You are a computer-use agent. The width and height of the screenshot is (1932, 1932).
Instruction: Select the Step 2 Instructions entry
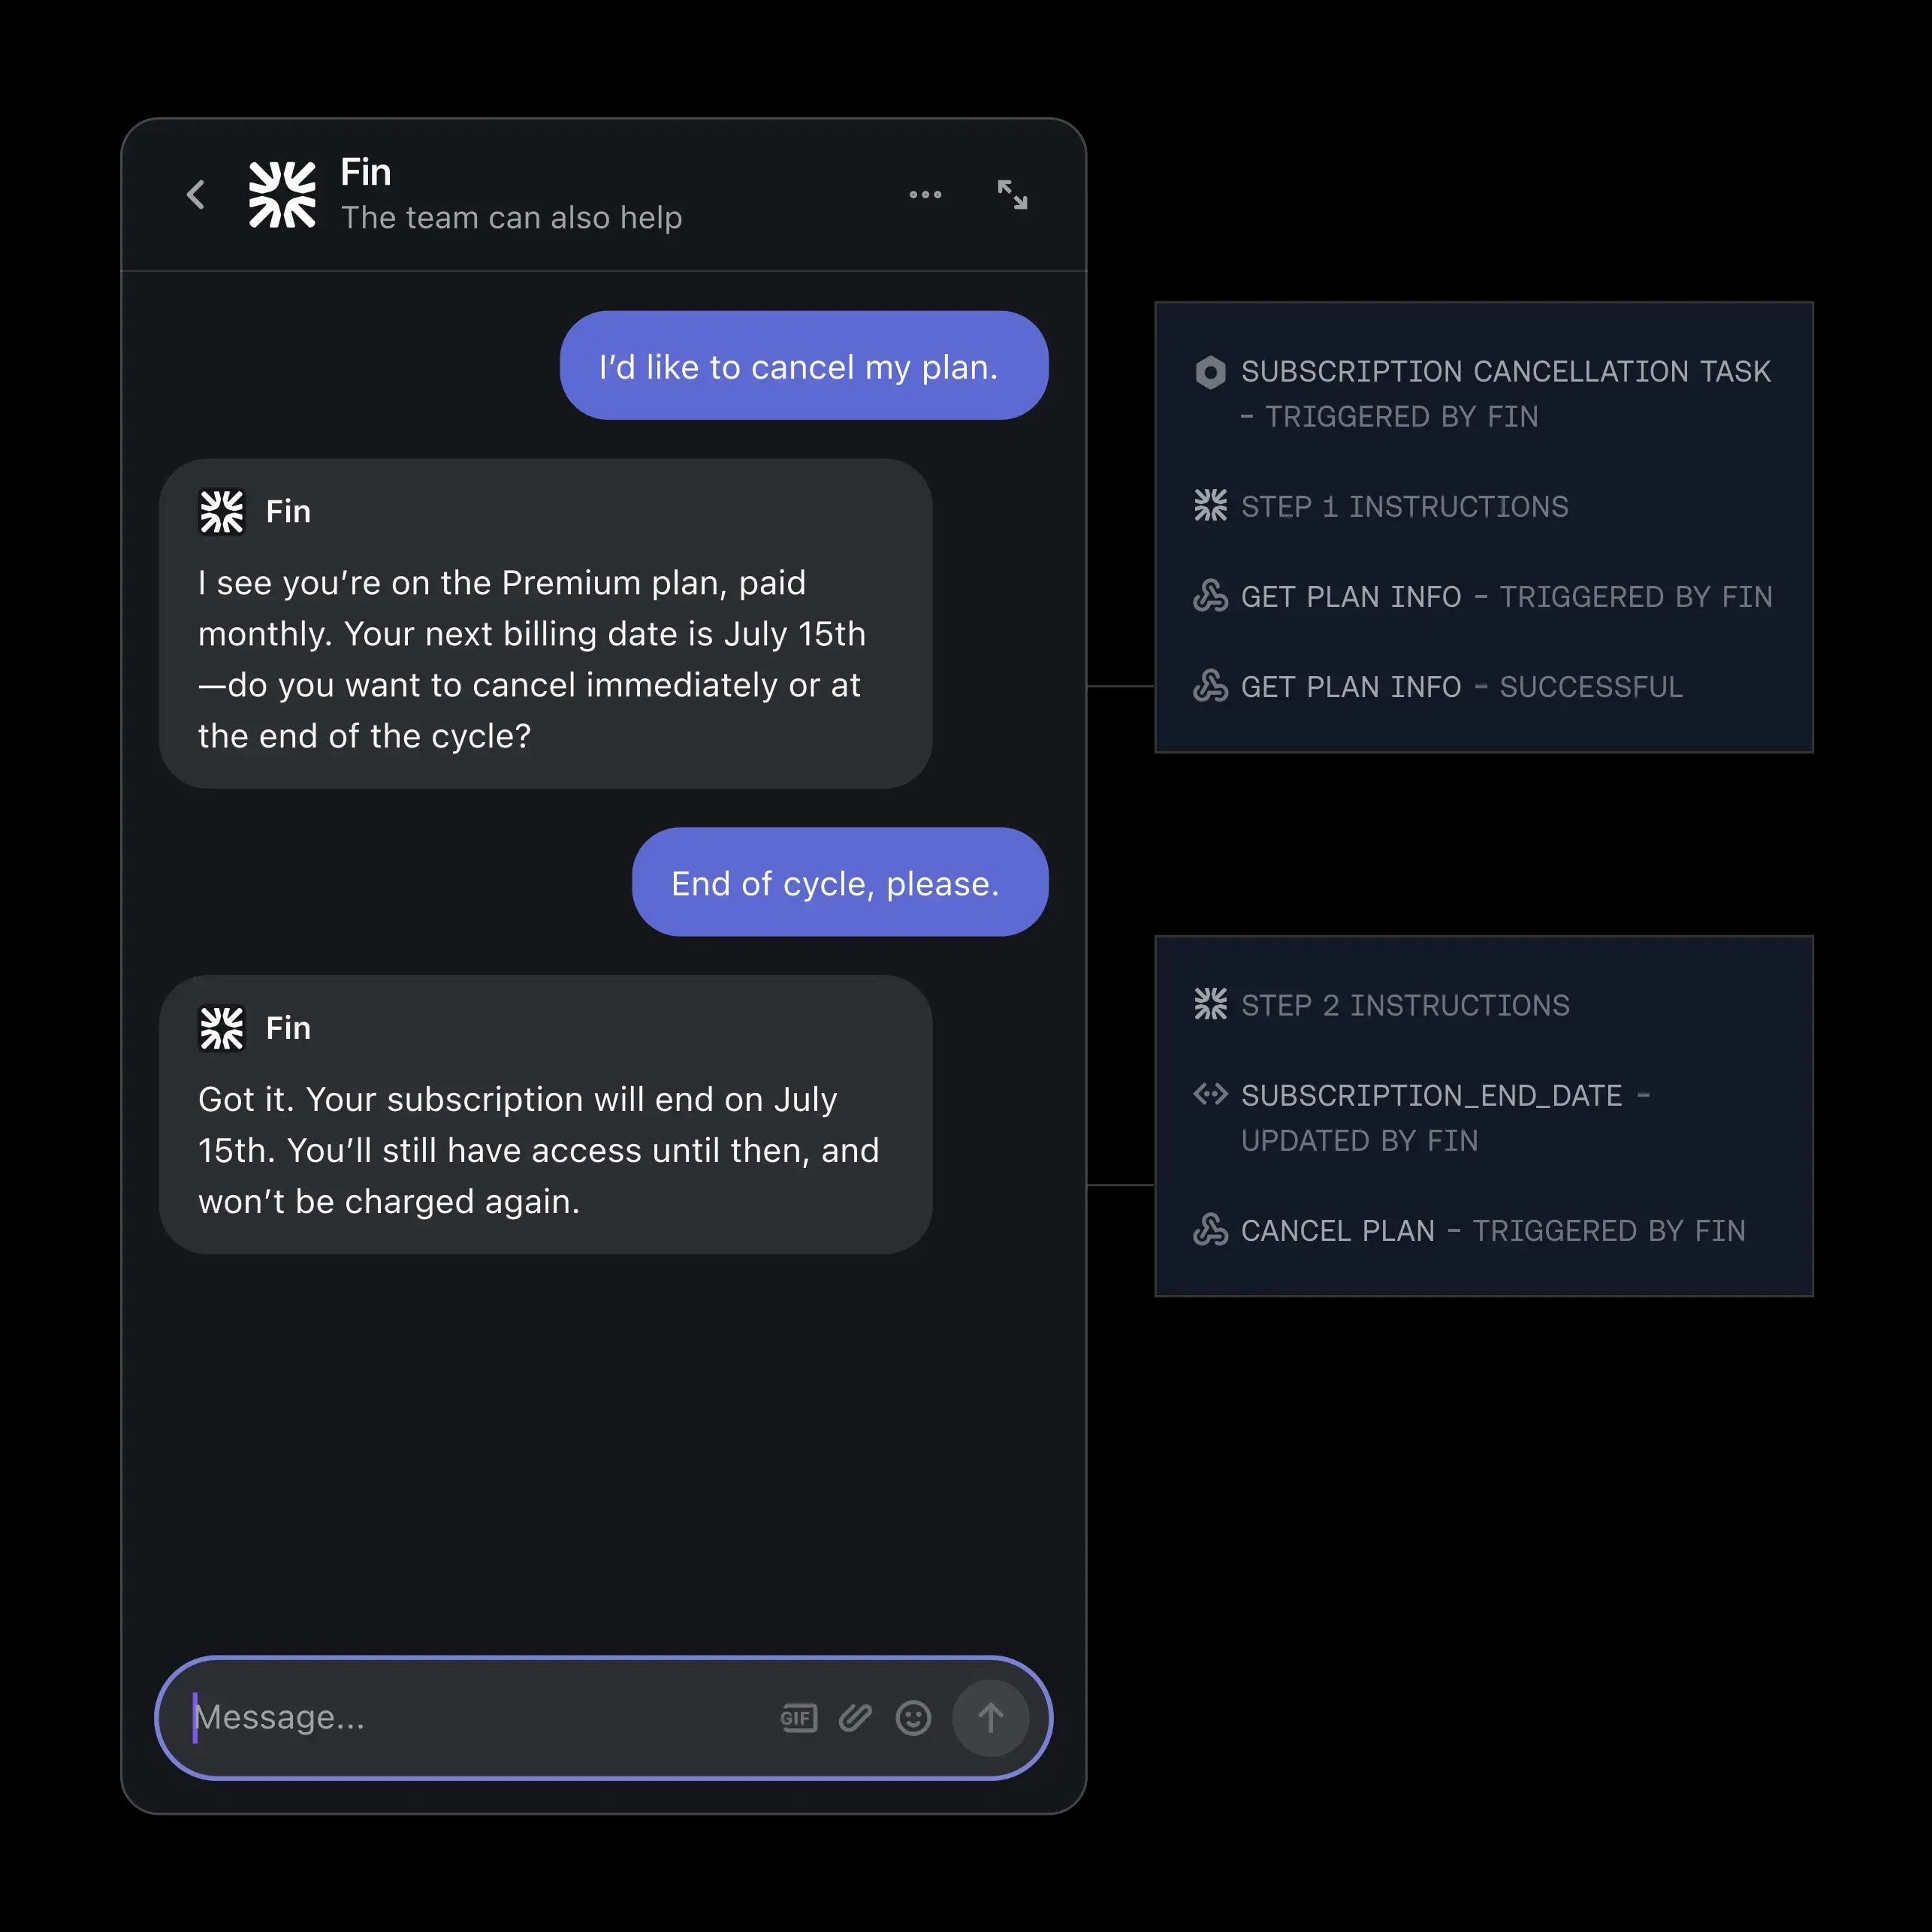tap(1382, 1004)
